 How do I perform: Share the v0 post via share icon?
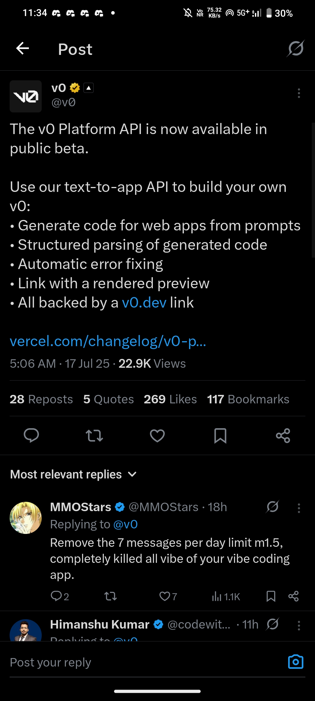[283, 435]
